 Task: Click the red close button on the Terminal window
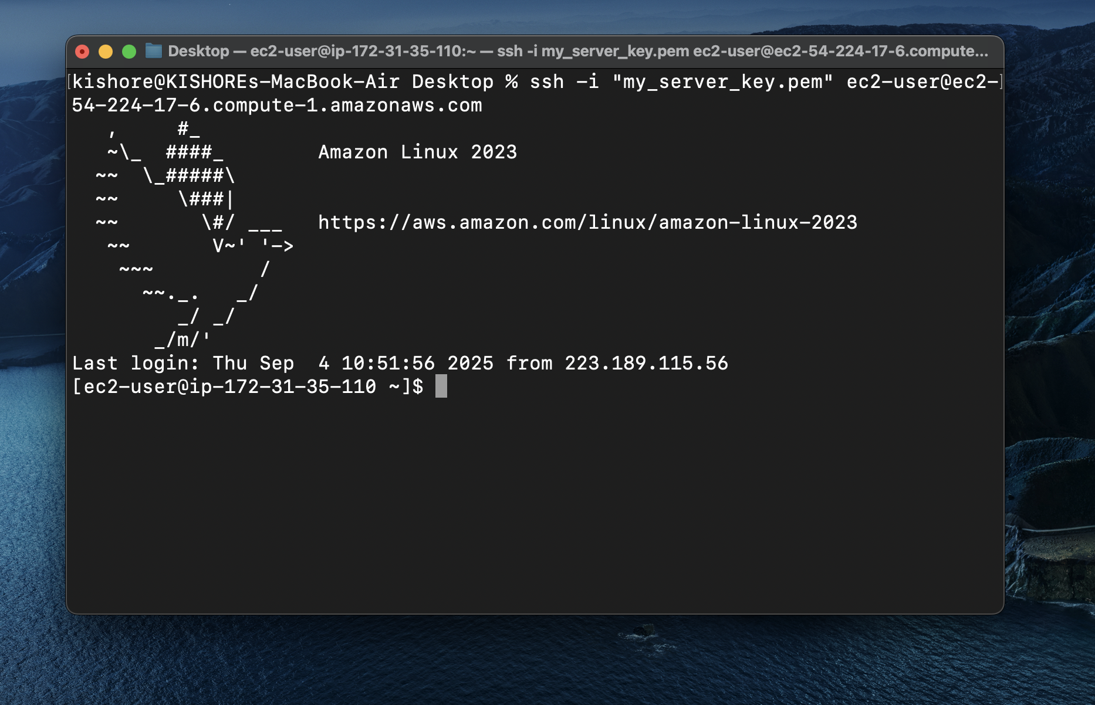[82, 52]
